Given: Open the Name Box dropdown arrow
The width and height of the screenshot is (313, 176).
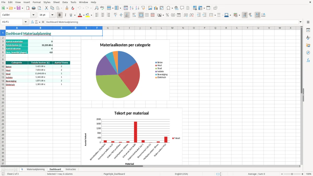Looking at the screenshot, I should click(x=26, y=22).
